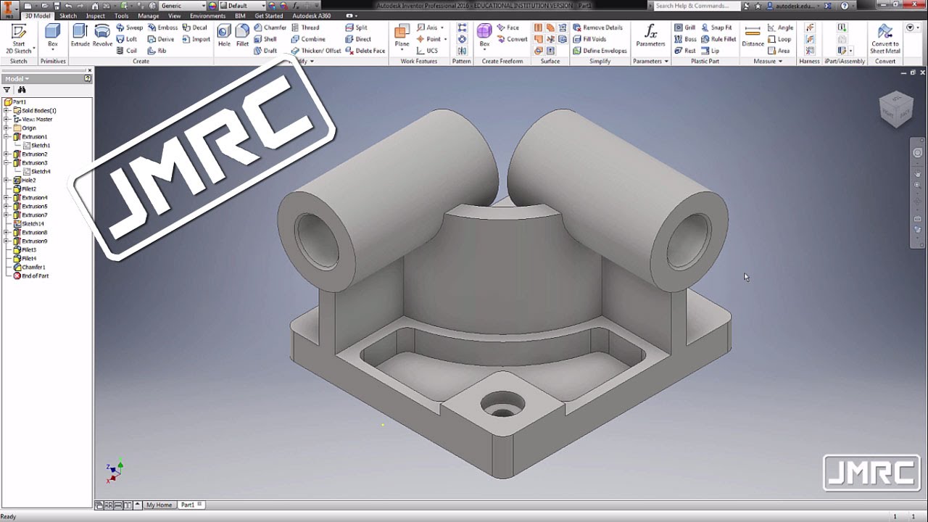Select the Thread tool
This screenshot has width=928, height=522.
(x=305, y=28)
